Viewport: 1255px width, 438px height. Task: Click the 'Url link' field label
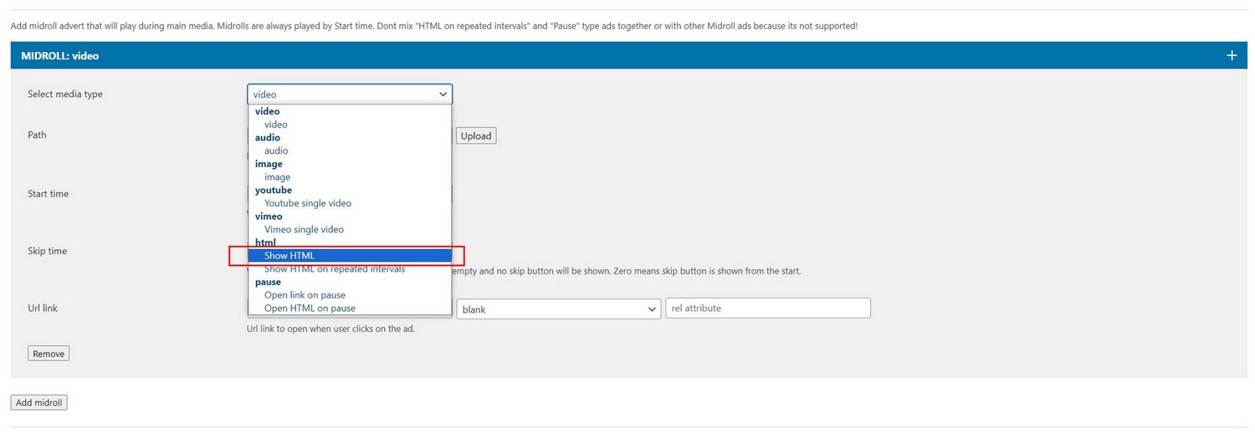pyautogui.click(x=43, y=308)
